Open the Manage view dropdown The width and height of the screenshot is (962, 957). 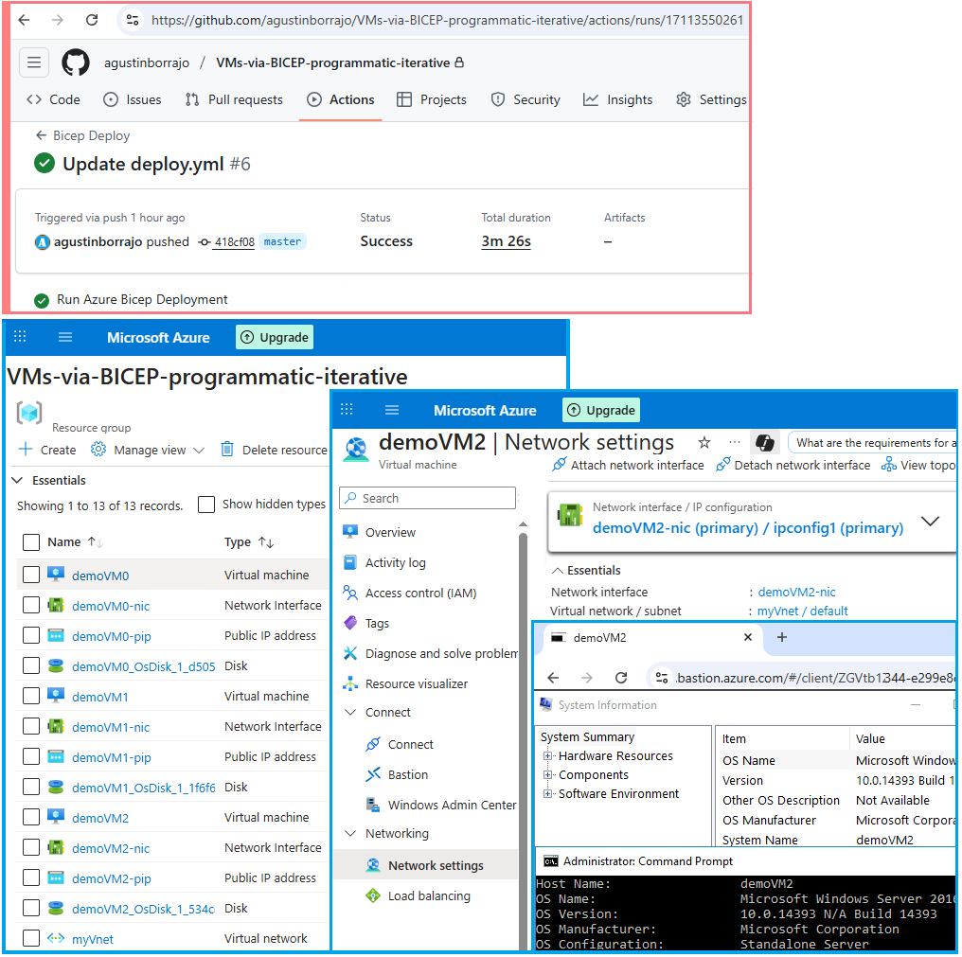148,450
